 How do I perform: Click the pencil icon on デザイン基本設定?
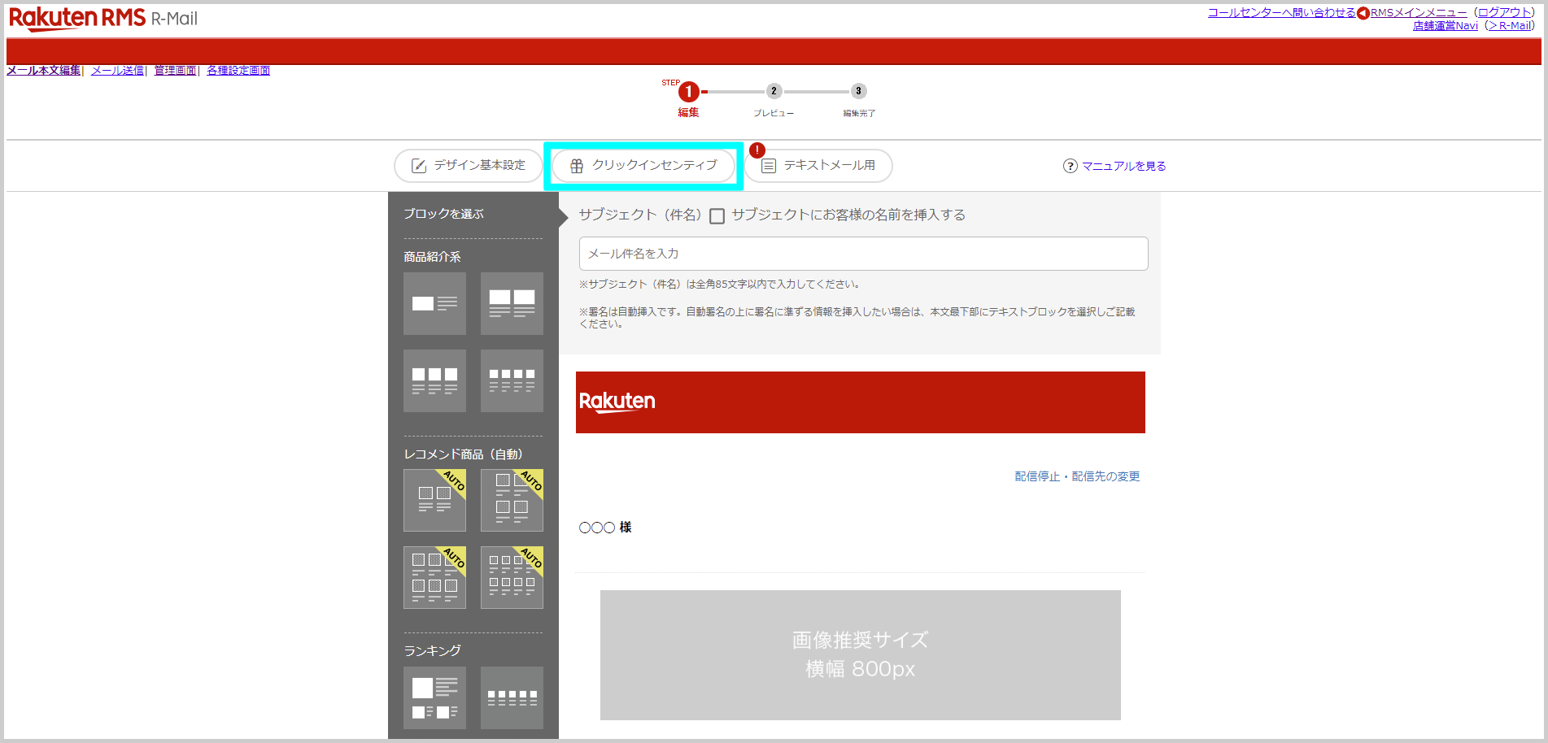pos(419,166)
